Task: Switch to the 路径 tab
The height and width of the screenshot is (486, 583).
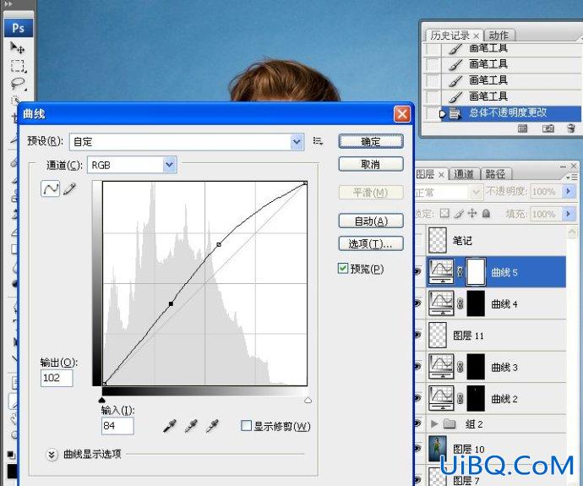Action: coord(496,174)
